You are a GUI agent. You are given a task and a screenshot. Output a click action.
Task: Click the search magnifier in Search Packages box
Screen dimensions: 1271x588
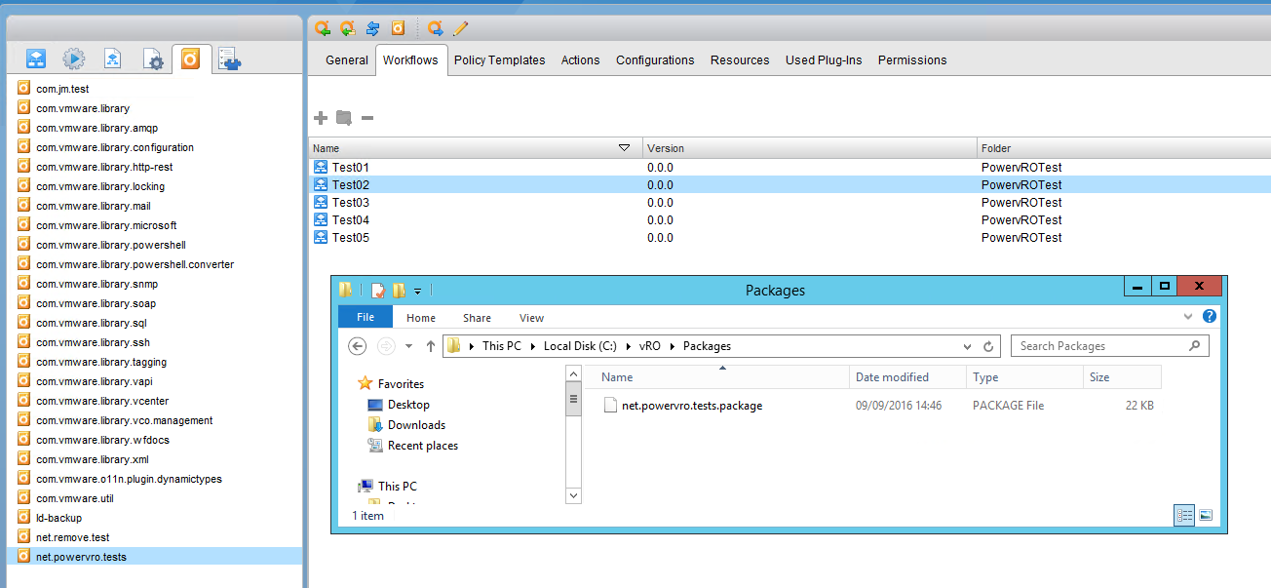point(1195,346)
